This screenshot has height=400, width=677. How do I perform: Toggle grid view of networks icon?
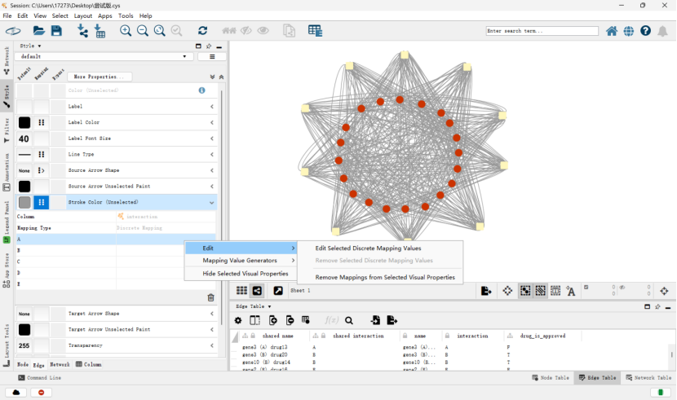pos(241,291)
